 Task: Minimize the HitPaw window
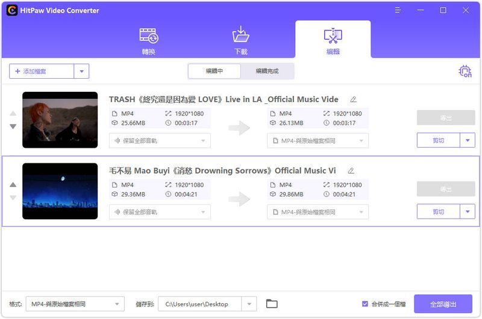(421, 10)
